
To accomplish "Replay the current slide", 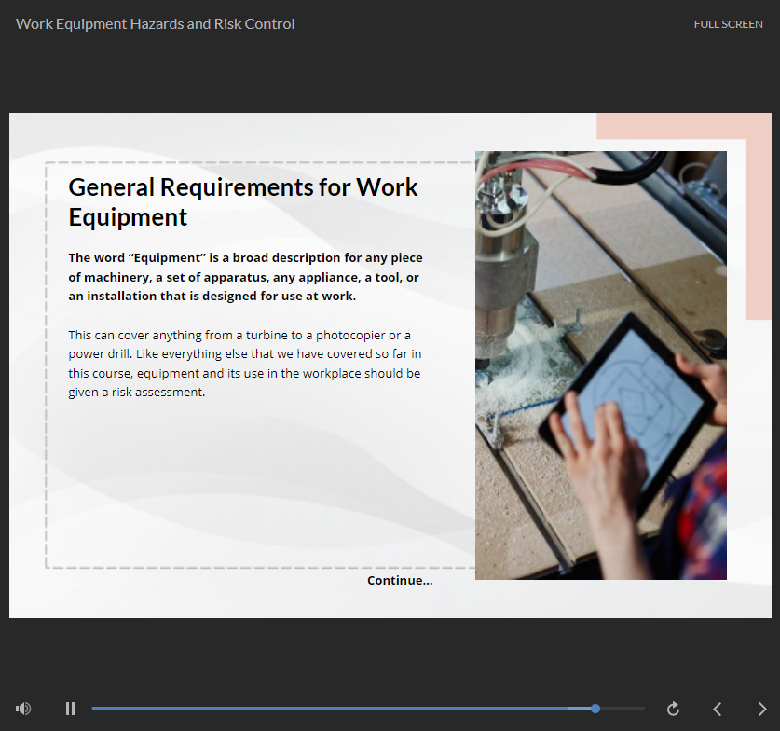I will pyautogui.click(x=673, y=709).
